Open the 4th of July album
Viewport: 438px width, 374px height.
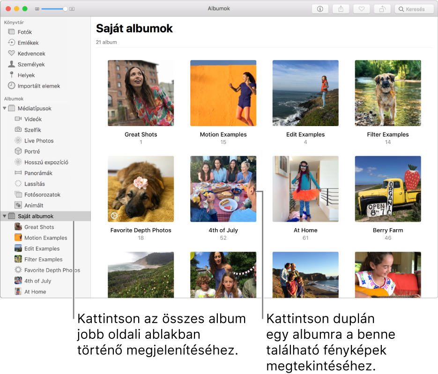[x=223, y=189]
